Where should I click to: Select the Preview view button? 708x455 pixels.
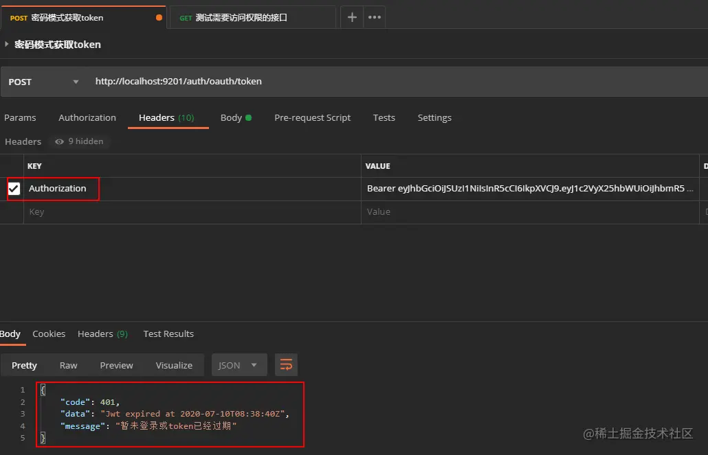[x=116, y=365]
